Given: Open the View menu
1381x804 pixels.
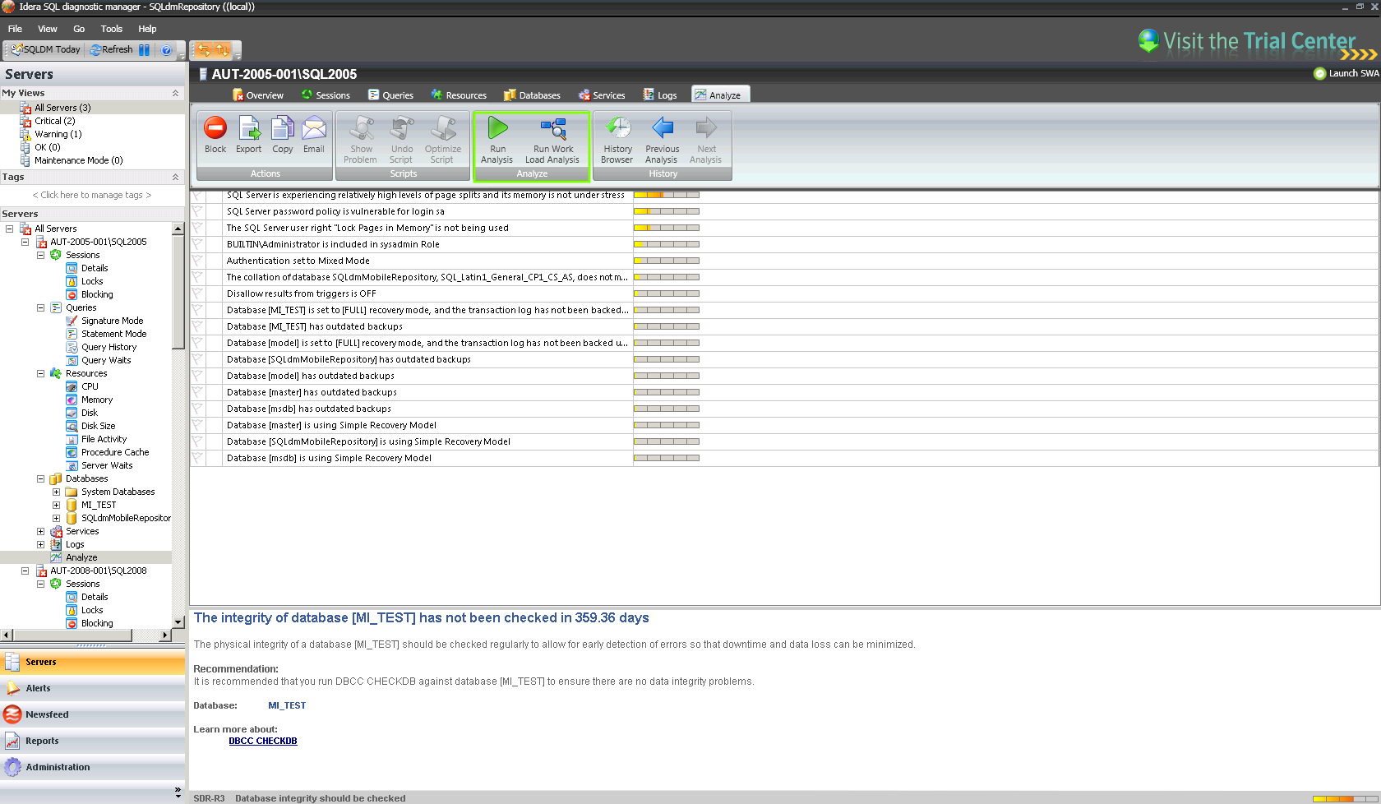Looking at the screenshot, I should (48, 29).
